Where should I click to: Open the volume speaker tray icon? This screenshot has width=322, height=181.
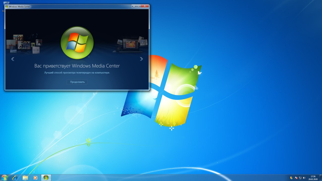click(304, 178)
